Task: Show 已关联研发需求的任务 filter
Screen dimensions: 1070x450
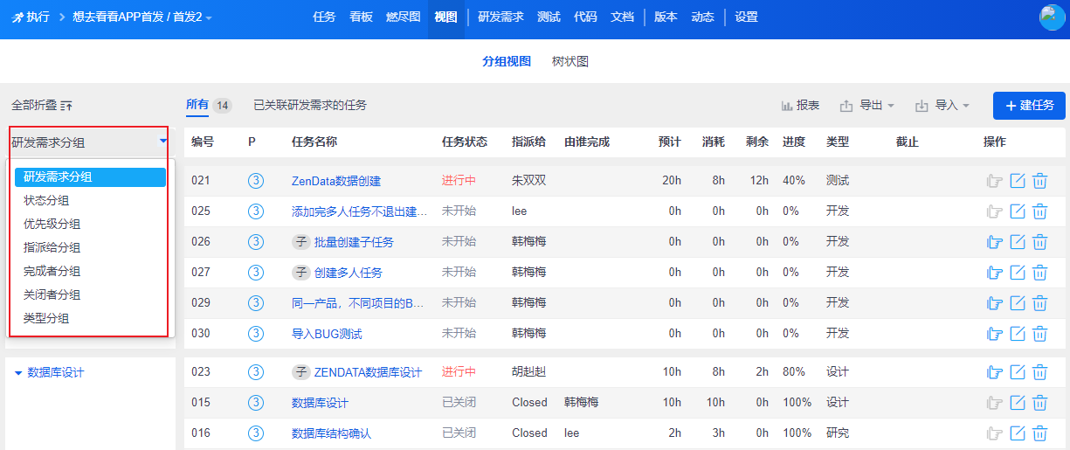Action: coord(309,106)
